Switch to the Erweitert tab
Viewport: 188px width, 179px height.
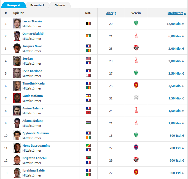click(x=37, y=5)
